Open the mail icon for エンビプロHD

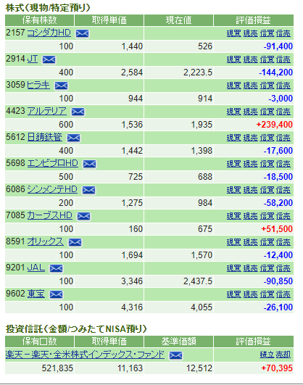click(x=89, y=164)
